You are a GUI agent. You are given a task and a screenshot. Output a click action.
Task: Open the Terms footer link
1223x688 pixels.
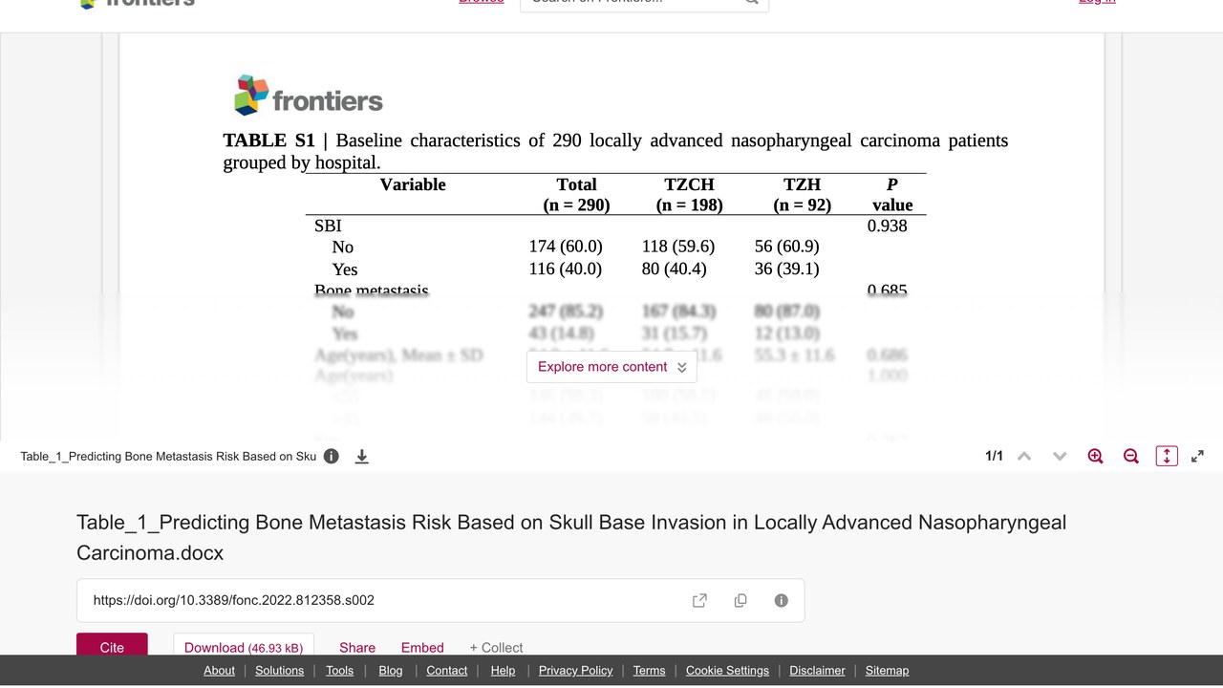click(x=650, y=671)
